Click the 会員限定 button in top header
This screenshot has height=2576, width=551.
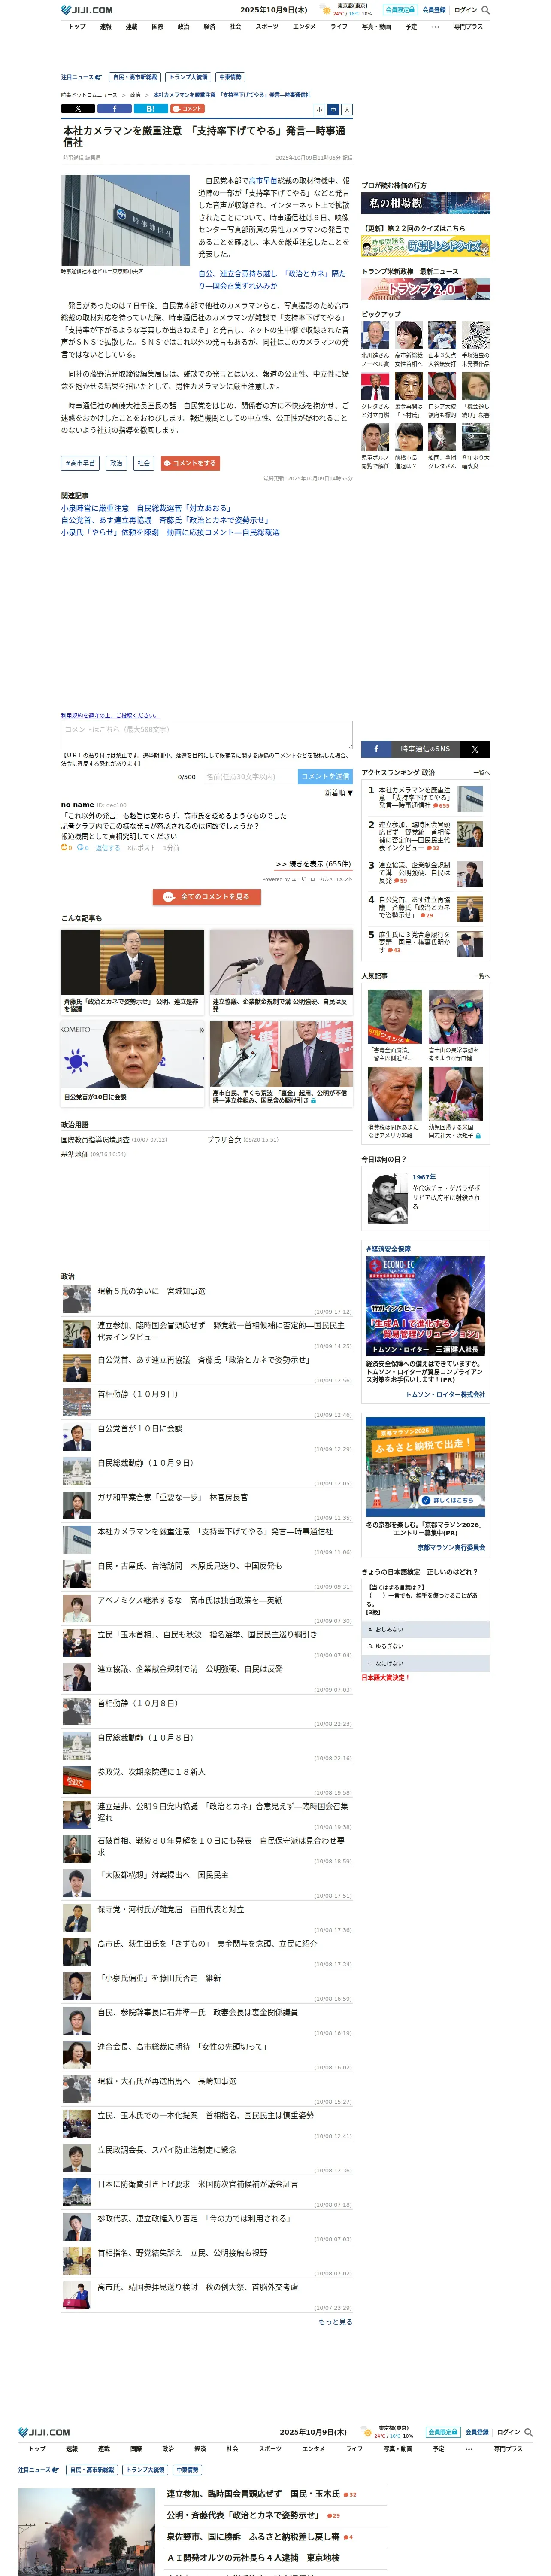(400, 10)
